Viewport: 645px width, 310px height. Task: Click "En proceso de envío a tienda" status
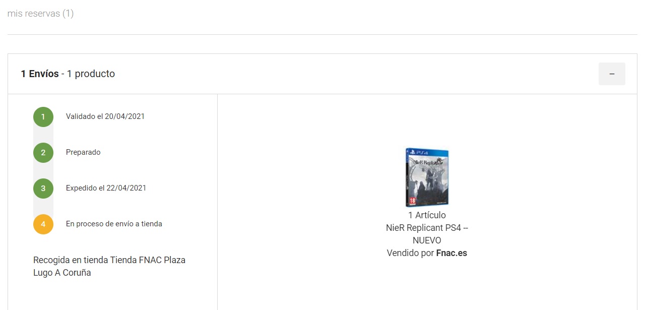[114, 224]
